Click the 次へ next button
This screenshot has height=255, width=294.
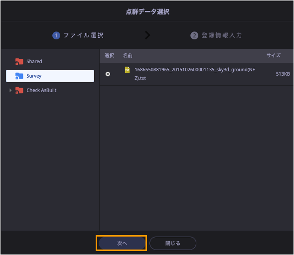click(122, 243)
